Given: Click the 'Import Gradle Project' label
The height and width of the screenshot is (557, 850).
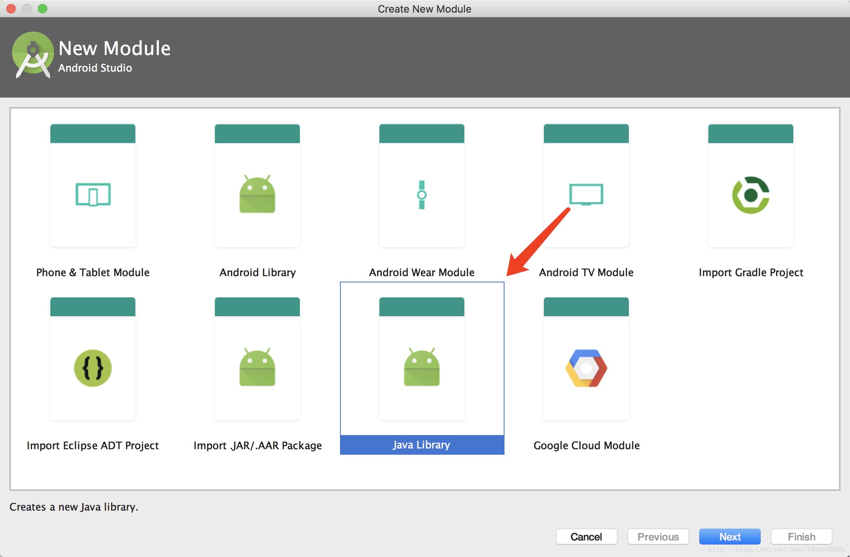Looking at the screenshot, I should coord(751,272).
